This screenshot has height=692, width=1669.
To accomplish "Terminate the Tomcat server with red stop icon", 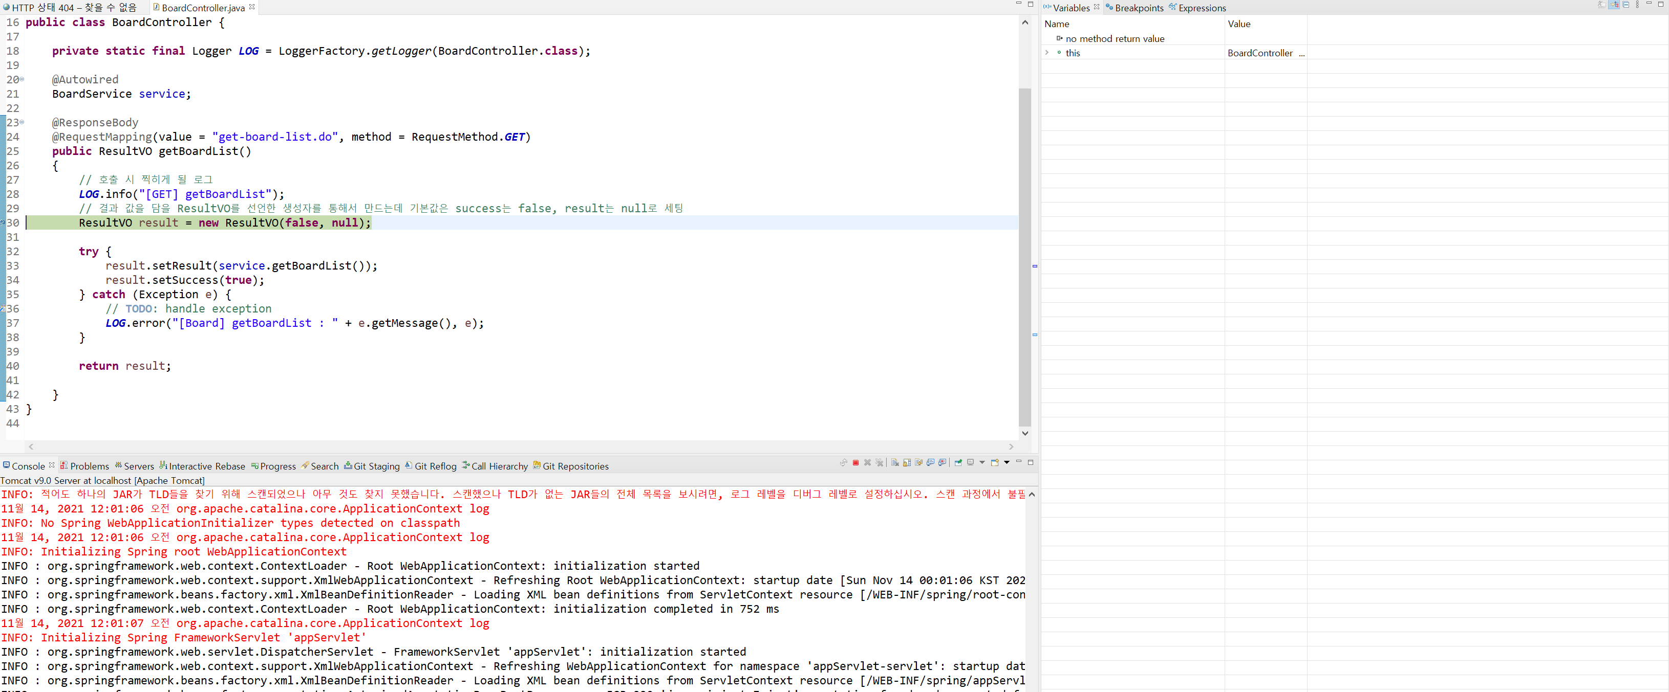I will pyautogui.click(x=856, y=463).
